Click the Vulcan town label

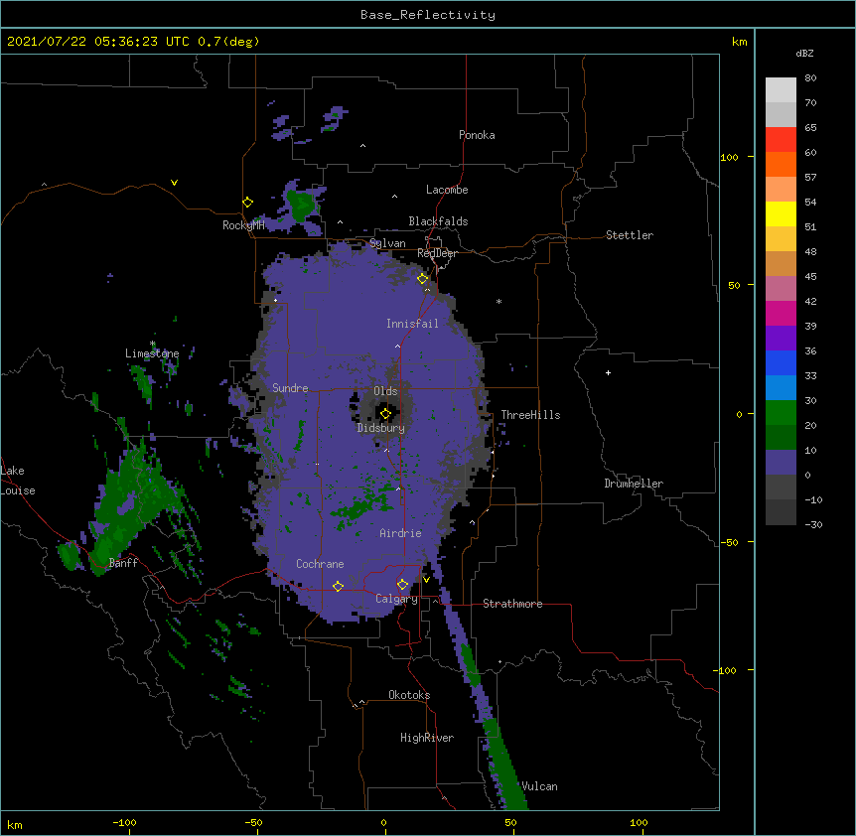[x=539, y=786]
